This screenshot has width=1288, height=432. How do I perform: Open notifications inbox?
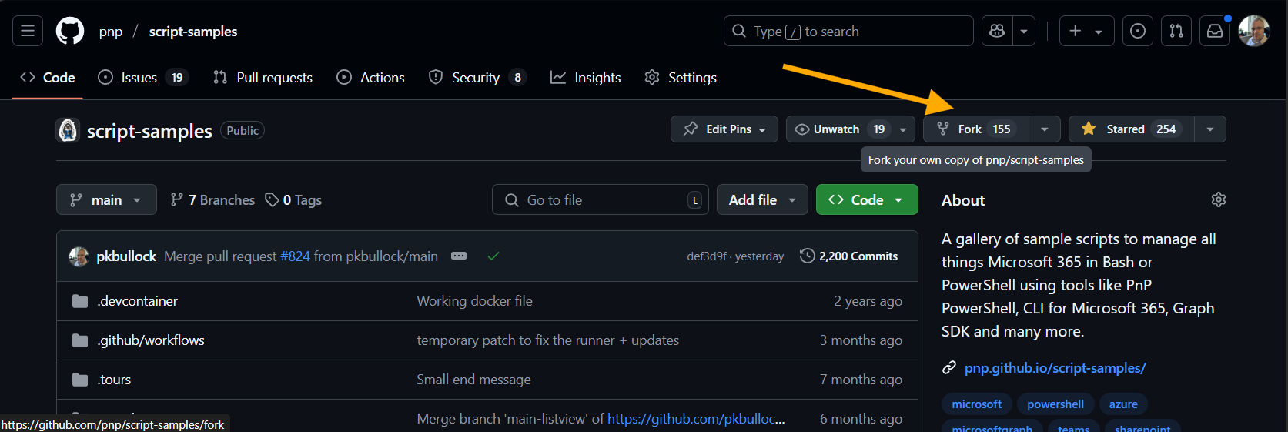coord(1215,31)
